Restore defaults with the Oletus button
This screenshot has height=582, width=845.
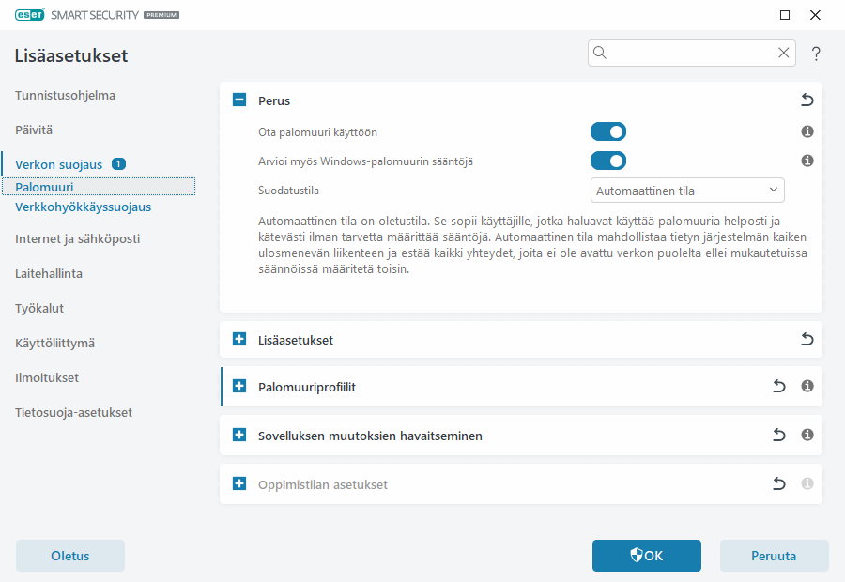69,556
